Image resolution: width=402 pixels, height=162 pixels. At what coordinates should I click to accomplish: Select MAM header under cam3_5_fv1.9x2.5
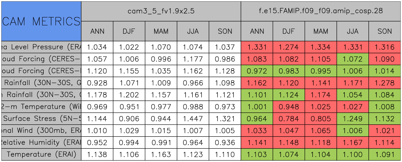[161, 31]
